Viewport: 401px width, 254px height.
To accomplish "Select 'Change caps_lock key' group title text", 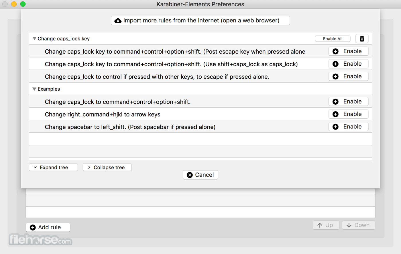I will [64, 39].
